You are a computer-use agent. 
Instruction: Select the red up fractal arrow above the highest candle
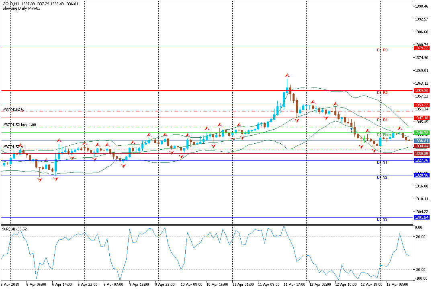tap(287, 75)
